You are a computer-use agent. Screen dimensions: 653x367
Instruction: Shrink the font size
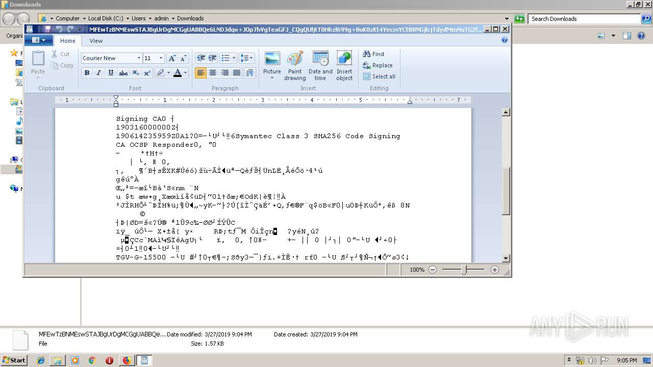point(184,58)
